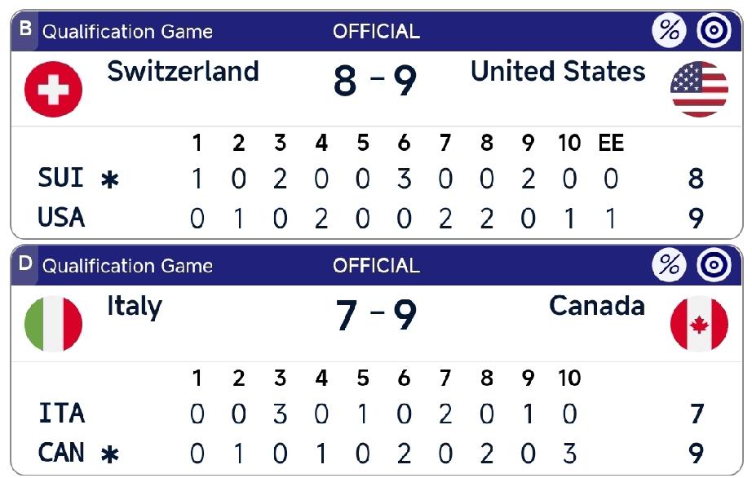Select the Italy team name
752x478 pixels.
click(x=135, y=307)
